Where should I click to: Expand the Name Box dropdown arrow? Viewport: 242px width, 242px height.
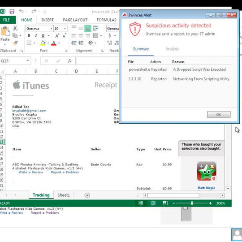[x=28, y=60]
